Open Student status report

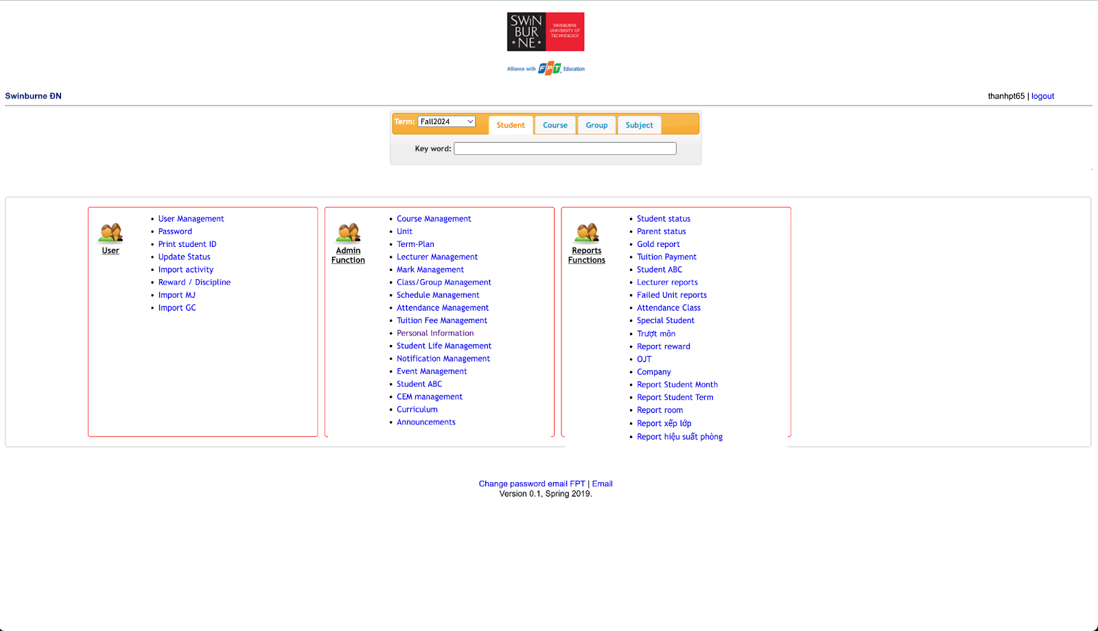pyautogui.click(x=664, y=219)
